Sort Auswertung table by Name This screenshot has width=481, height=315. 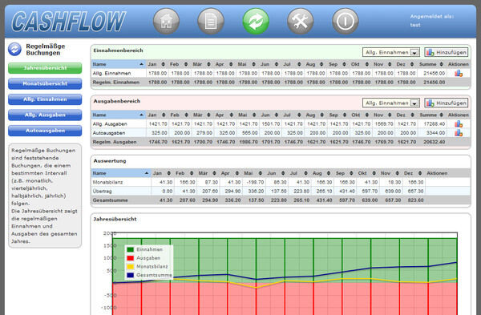pyautogui.click(x=120, y=173)
